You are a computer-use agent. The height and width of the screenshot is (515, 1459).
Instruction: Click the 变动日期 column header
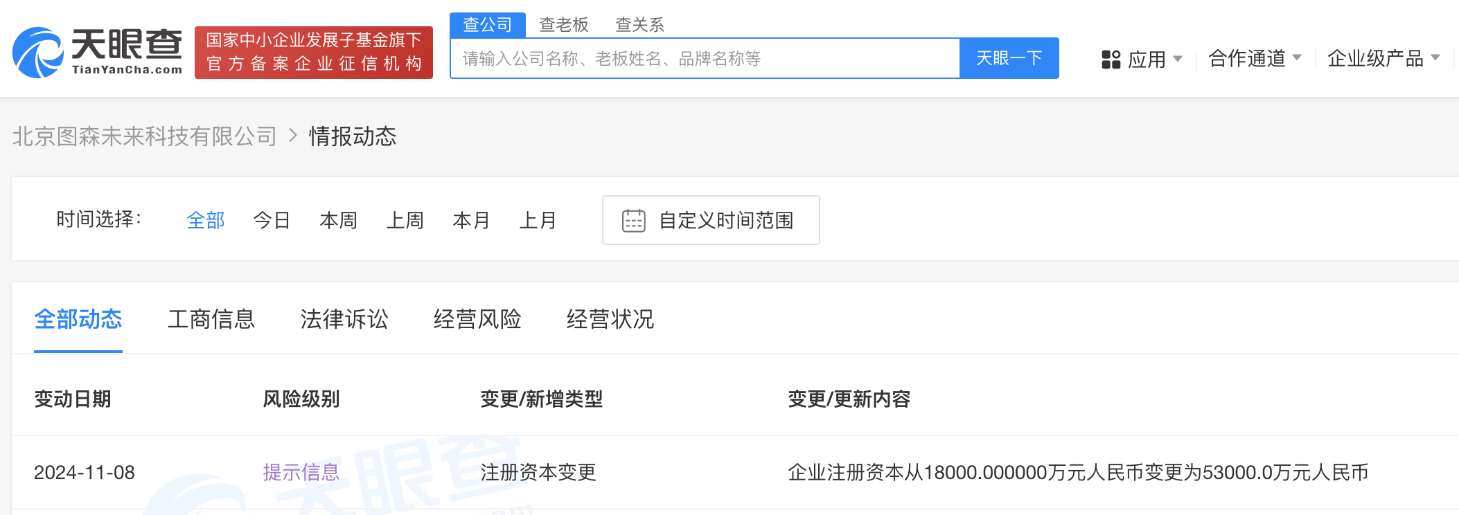(73, 399)
